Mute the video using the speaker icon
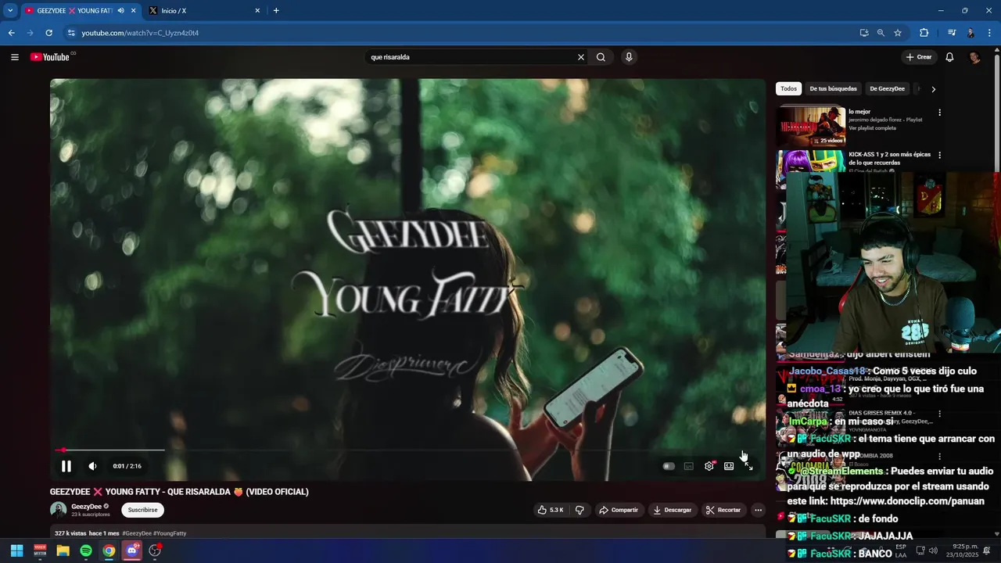Screen dimensions: 1001x563 (x=92, y=466)
